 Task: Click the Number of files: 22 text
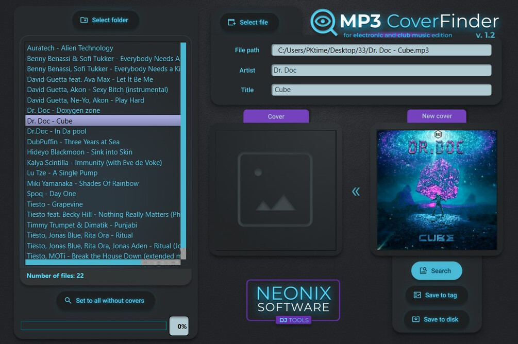55,276
